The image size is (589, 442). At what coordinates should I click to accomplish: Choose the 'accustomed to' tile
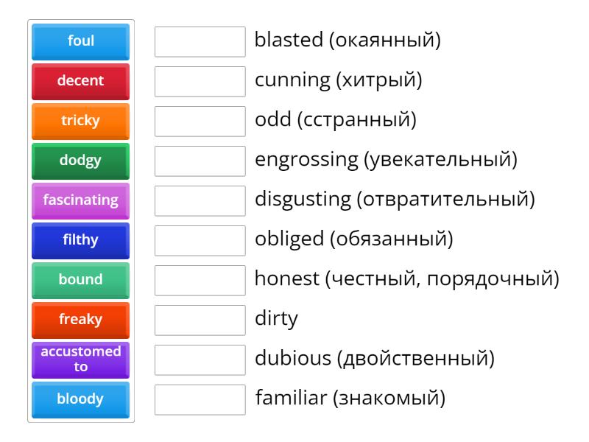[80, 360]
